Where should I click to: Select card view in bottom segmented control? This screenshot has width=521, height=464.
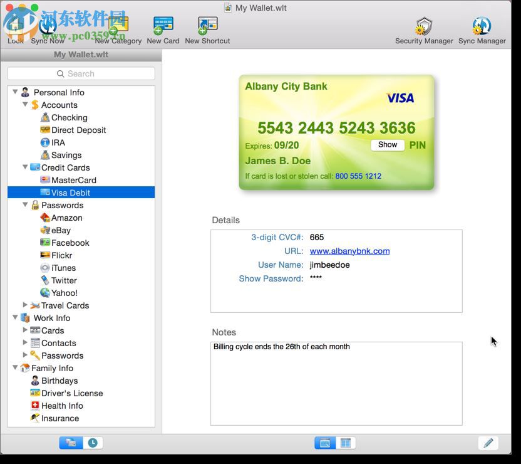324,442
